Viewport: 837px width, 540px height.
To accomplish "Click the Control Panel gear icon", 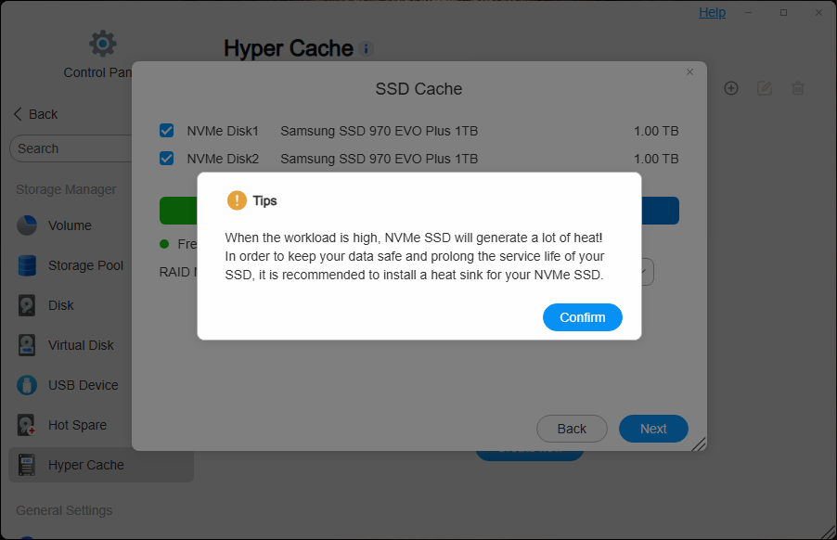I will click(102, 43).
